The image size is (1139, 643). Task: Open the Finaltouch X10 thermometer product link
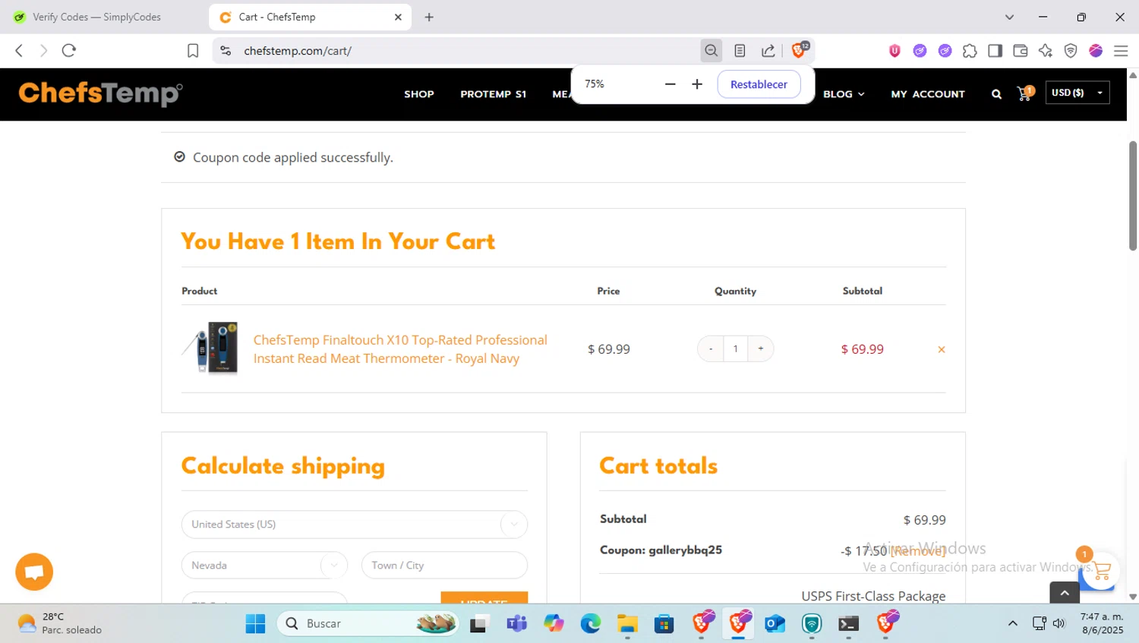tap(400, 349)
